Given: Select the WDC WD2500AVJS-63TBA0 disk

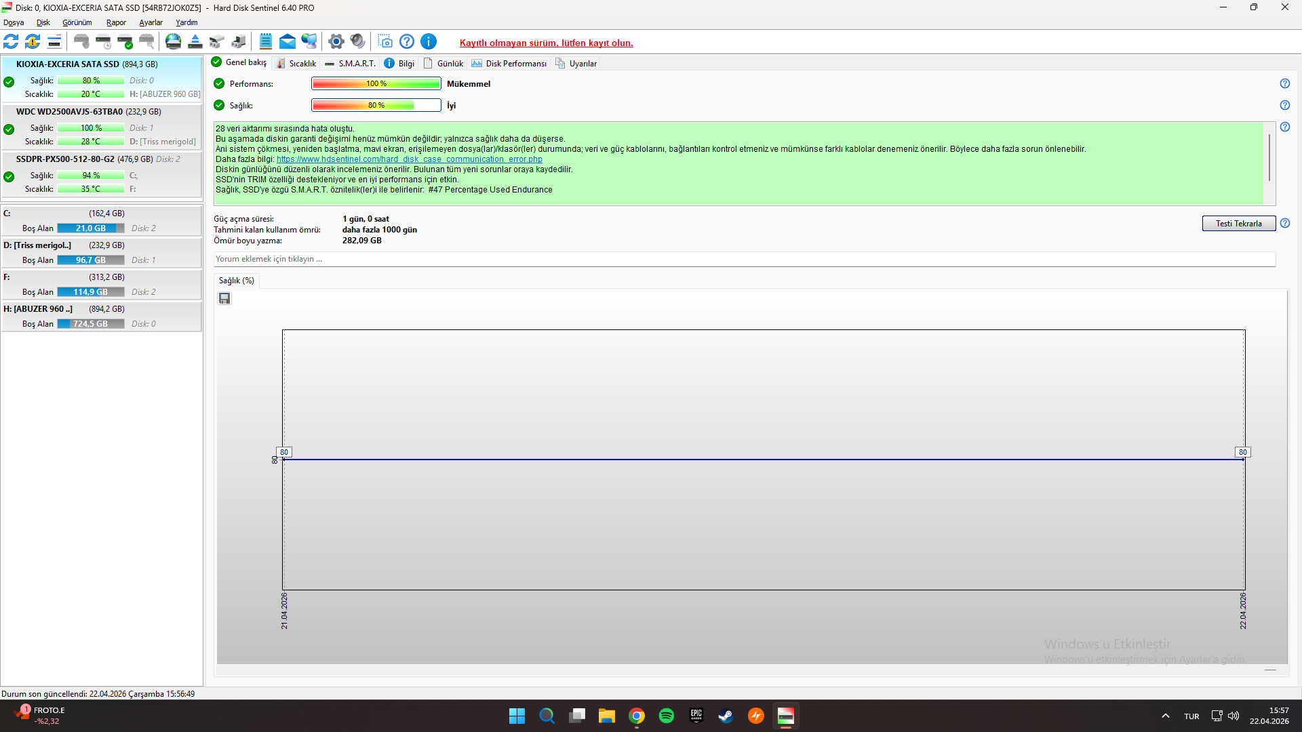Looking at the screenshot, I should click(102, 127).
